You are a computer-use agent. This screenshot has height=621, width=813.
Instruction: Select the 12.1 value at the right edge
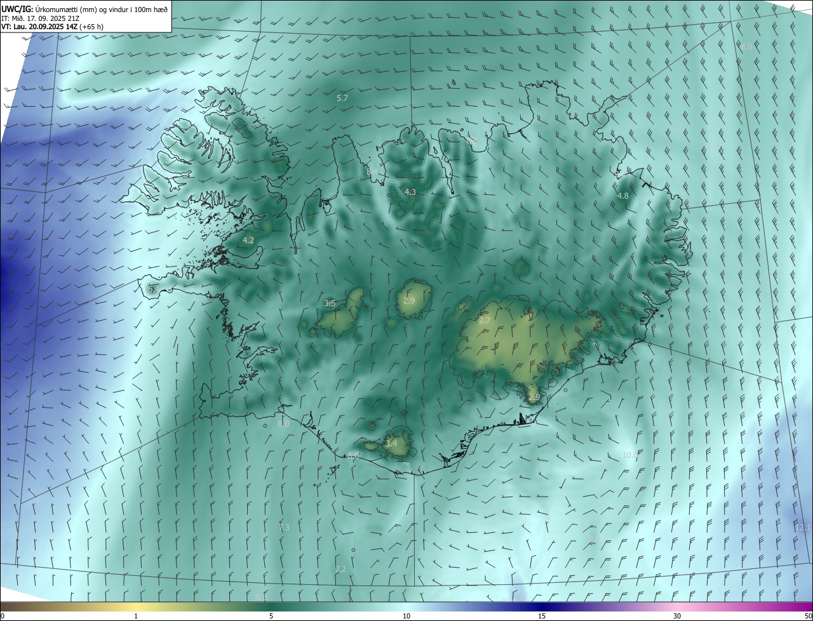point(803,528)
